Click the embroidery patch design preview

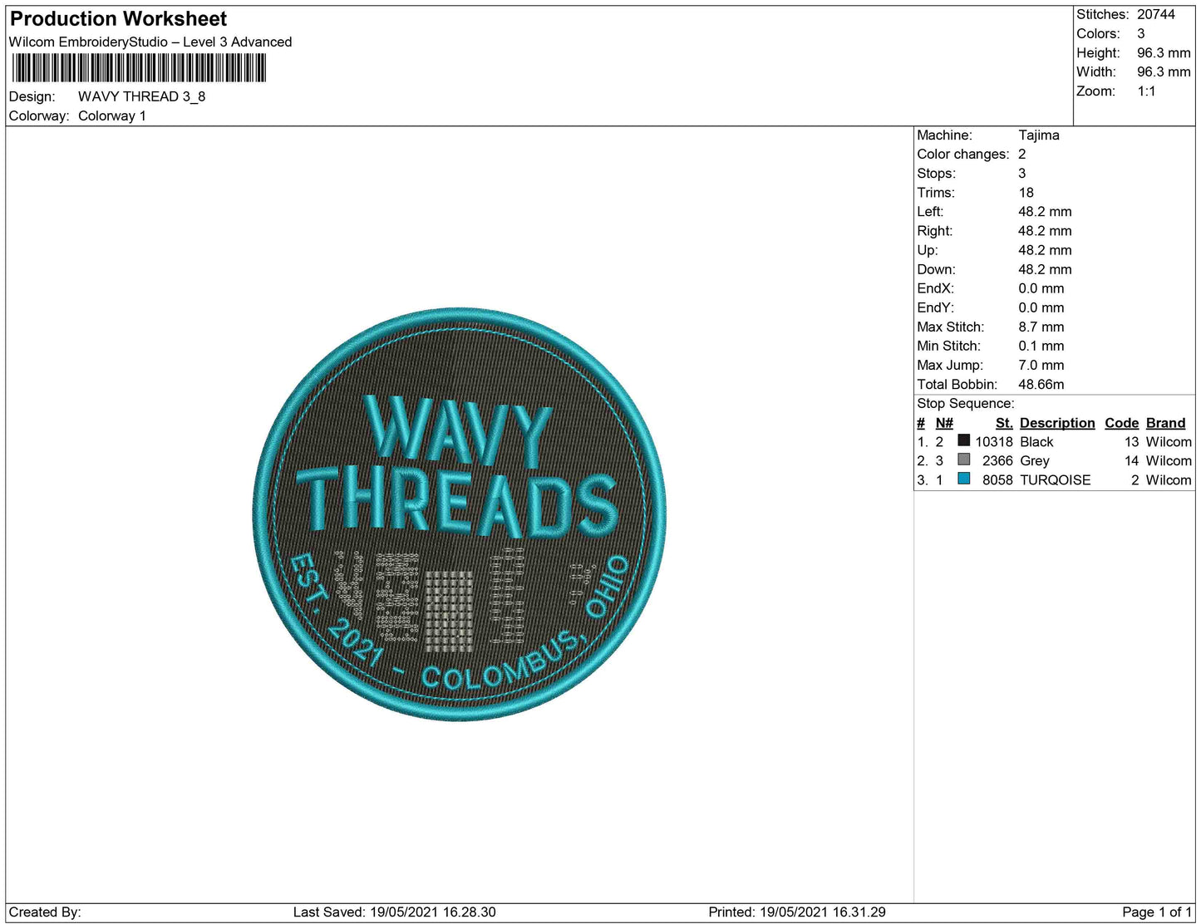[x=460, y=514]
